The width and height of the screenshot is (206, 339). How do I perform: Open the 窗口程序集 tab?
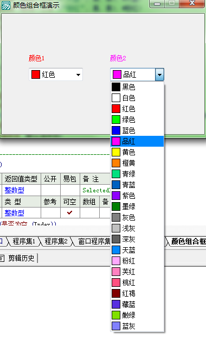(x=94, y=241)
